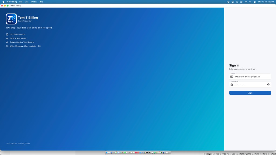This screenshot has width=276, height=155.
Task: Click 'GST Sales Invoice' feature text
Action: (x=17, y=34)
